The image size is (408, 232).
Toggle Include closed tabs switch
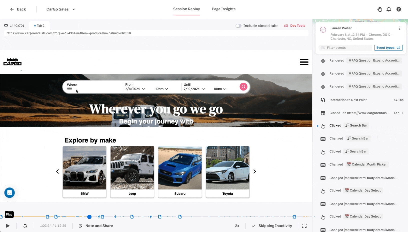pyautogui.click(x=238, y=26)
